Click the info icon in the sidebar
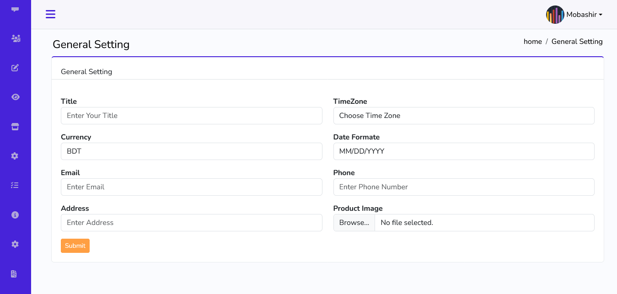The height and width of the screenshot is (294, 617). click(15, 214)
